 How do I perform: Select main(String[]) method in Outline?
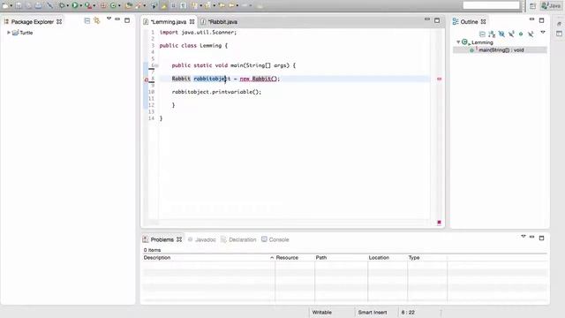[501, 50]
